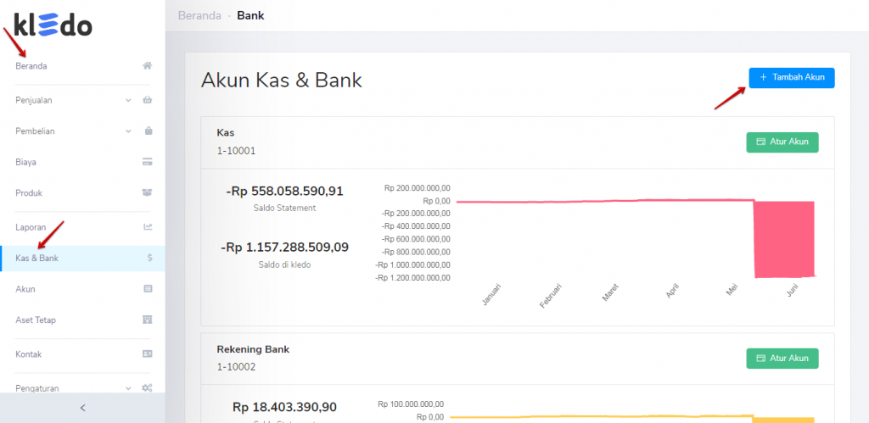Click the Rp 200.000.000,00 axis label on Kas chart
This screenshot has height=423, width=869.
[x=418, y=188]
